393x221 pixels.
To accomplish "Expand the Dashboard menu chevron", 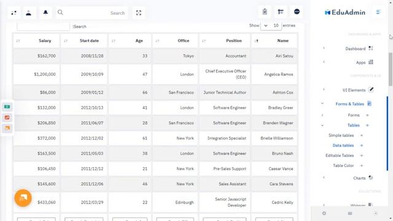I will (x=324, y=48).
